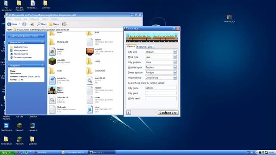
Task: Click the Start (пуск) button
Action: [x=7, y=152]
